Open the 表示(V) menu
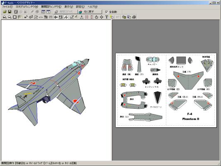The height and width of the screenshot is (166, 221). [x=69, y=7]
